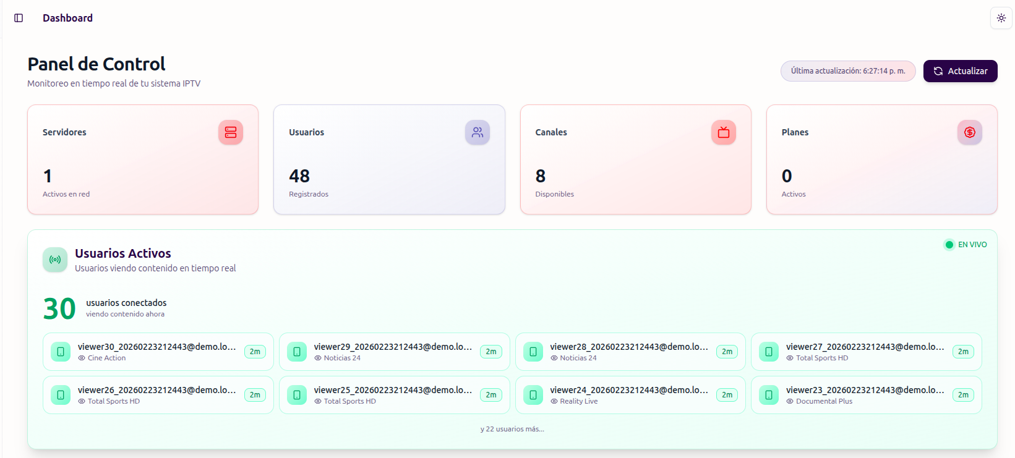This screenshot has width=1015, height=458.
Task: Click the Usuarios Activos heading
Action: [x=123, y=253]
